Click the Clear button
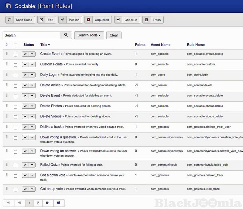Image resolution: width=243 pixels, height=209 pixels. (114, 35)
